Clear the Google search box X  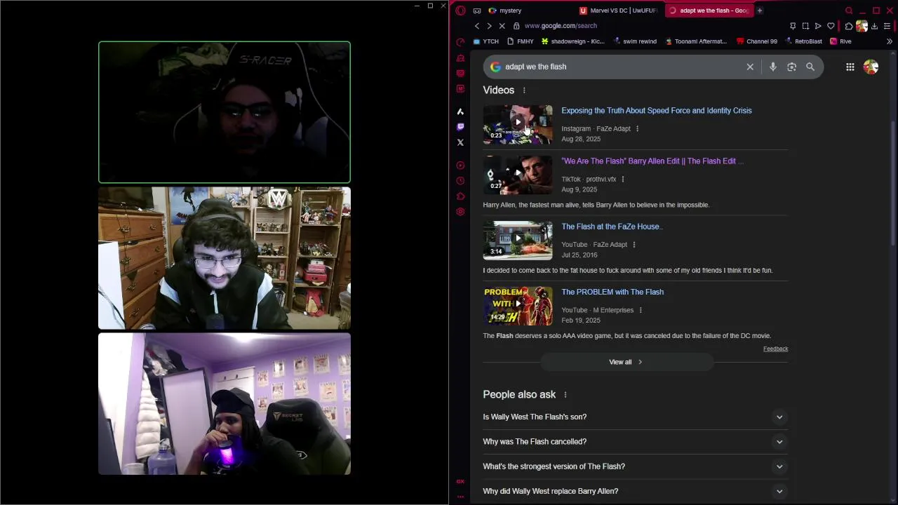[750, 67]
